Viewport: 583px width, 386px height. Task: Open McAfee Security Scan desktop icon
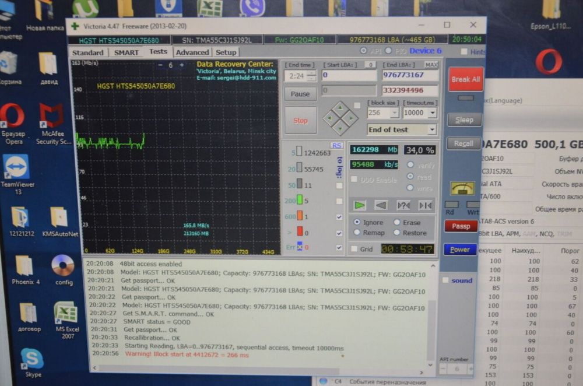[x=52, y=124]
